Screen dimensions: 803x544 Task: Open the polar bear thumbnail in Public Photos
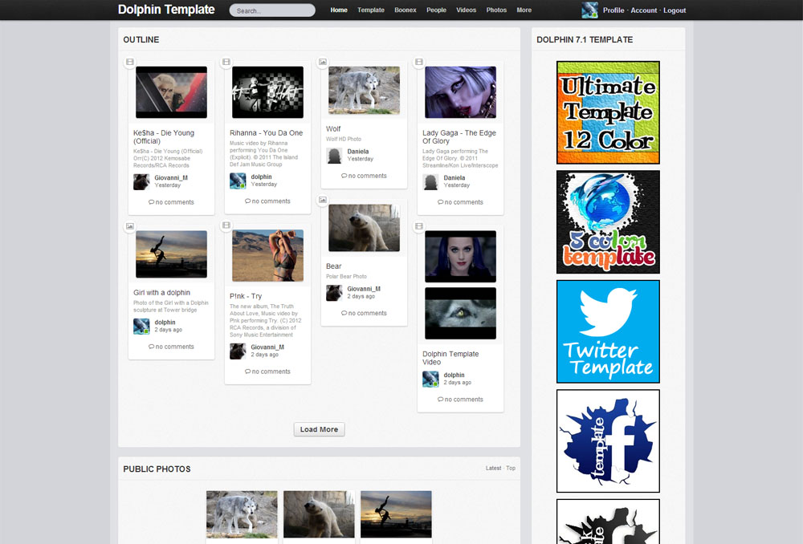319,514
